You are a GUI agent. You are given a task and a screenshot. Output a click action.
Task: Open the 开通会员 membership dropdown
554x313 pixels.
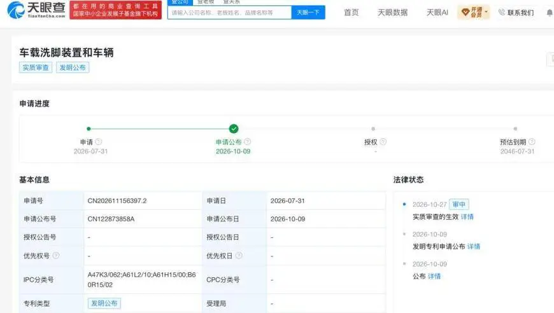click(473, 12)
